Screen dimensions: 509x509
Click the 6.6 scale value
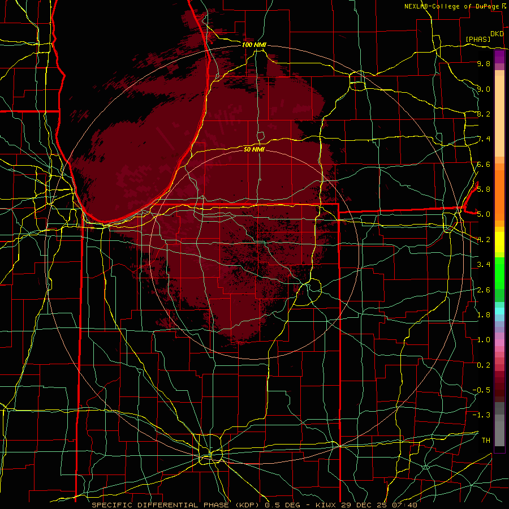point(484,164)
